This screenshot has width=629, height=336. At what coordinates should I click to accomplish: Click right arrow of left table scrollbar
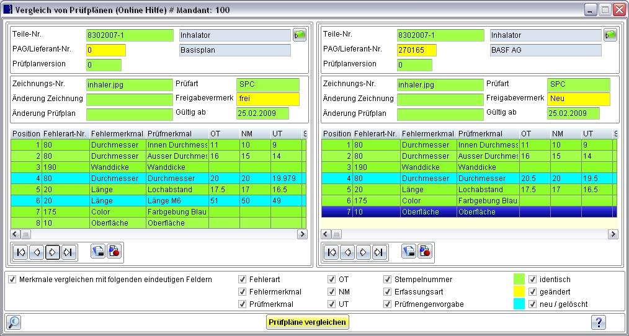pos(302,234)
